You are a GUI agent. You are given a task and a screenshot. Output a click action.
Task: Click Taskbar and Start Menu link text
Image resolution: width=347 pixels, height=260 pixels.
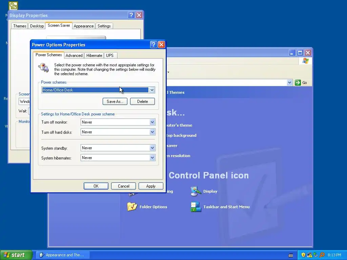coord(226,207)
